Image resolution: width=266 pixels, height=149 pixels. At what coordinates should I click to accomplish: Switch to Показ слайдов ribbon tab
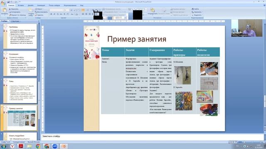pos(54,5)
